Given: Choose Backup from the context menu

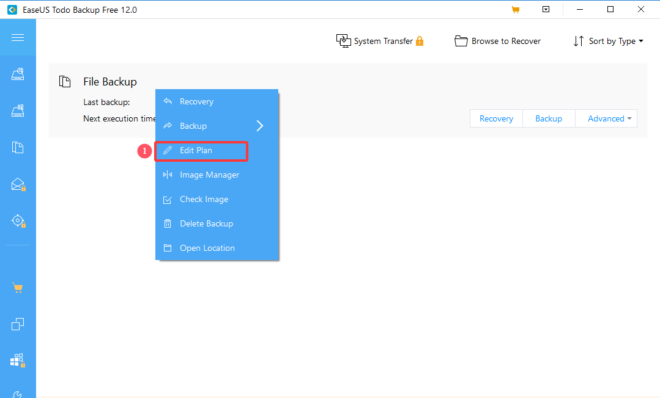Looking at the screenshot, I should pos(217,126).
